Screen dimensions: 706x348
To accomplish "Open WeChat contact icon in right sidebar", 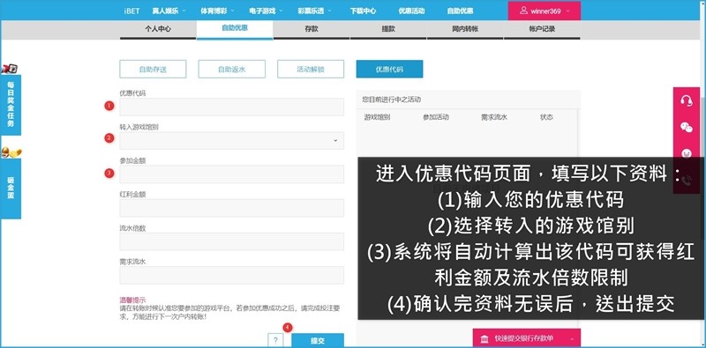I will [x=687, y=127].
